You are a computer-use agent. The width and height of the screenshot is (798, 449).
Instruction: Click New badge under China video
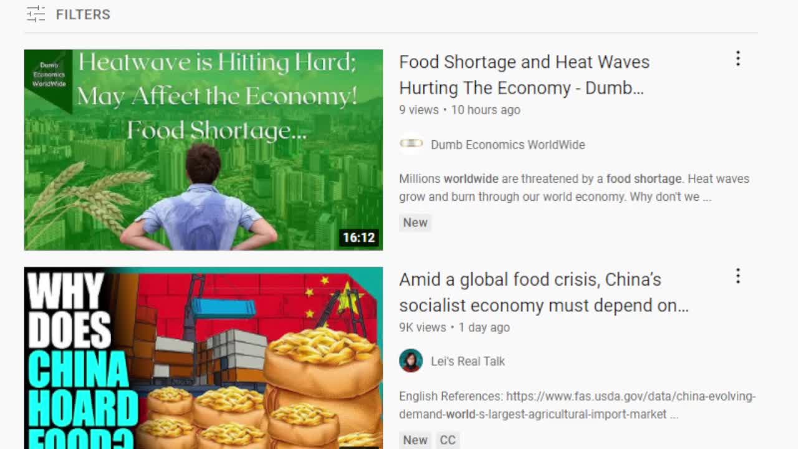(x=415, y=440)
